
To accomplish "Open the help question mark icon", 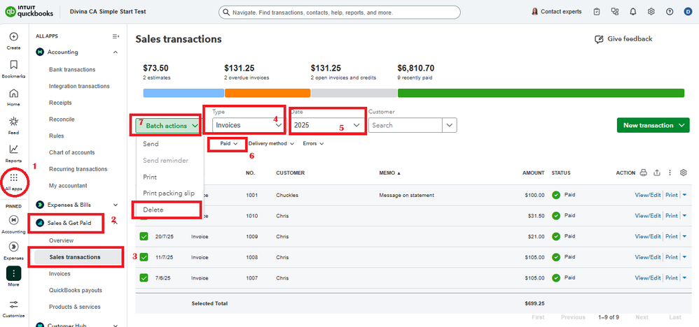I will click(670, 12).
